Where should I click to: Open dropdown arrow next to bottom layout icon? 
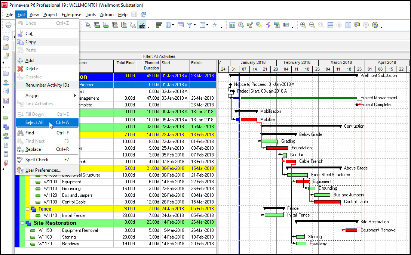click(148, 27)
